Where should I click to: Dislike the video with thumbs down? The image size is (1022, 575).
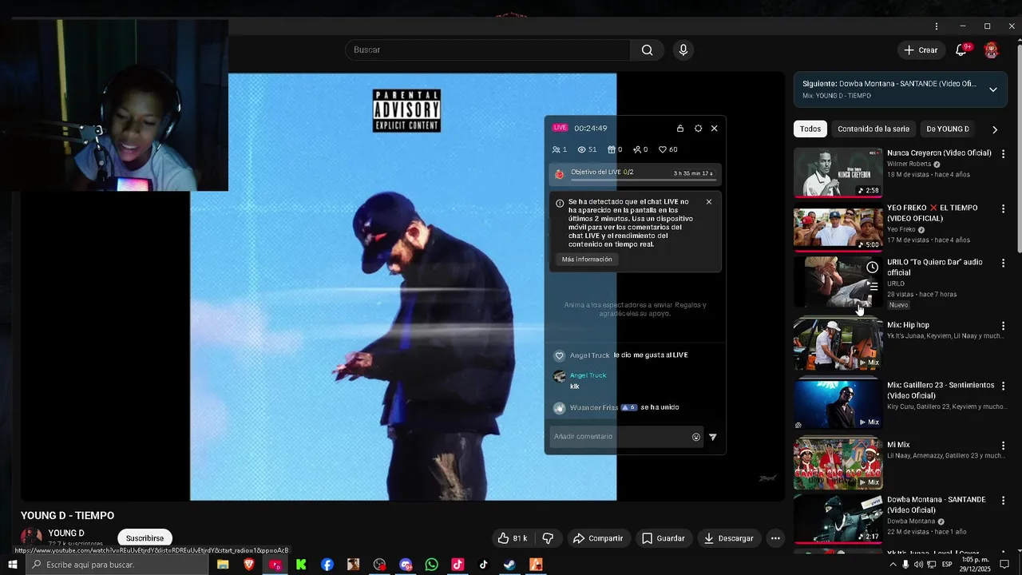pyautogui.click(x=548, y=538)
